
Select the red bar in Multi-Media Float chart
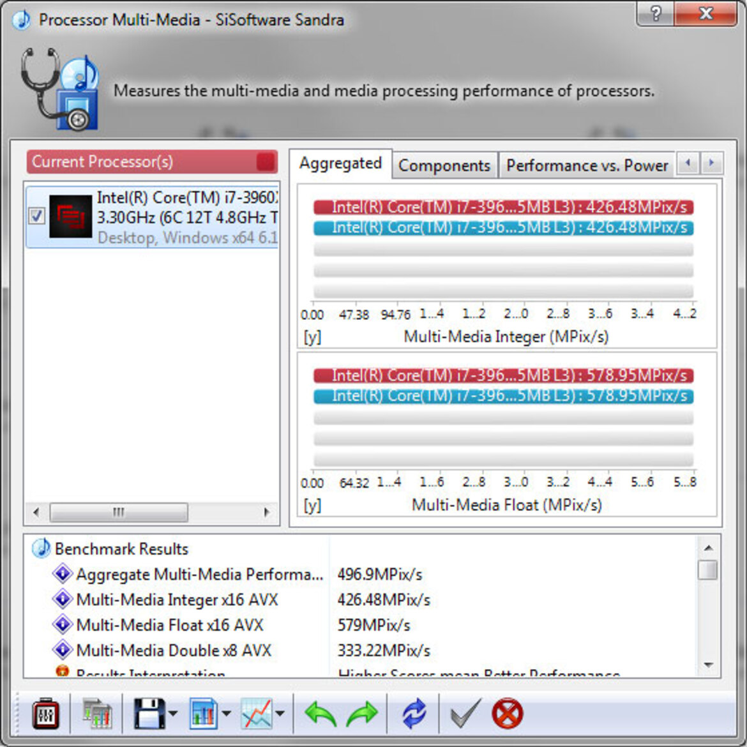click(503, 375)
